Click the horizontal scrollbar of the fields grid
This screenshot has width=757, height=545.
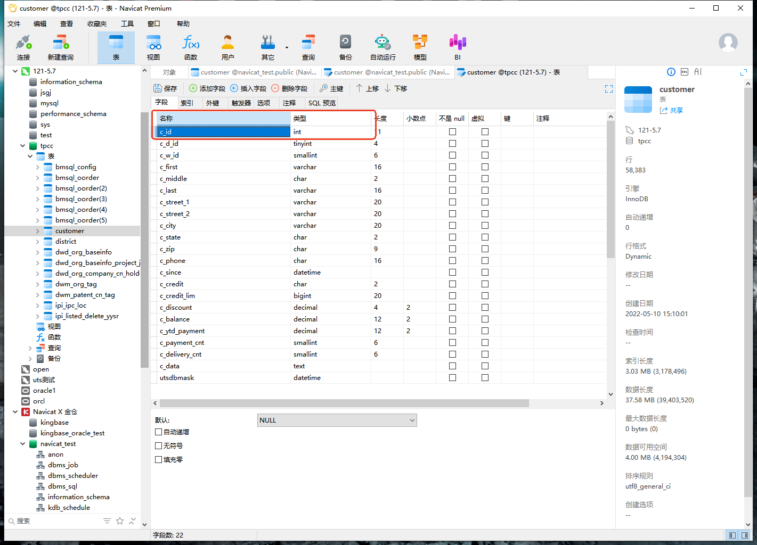(344, 403)
